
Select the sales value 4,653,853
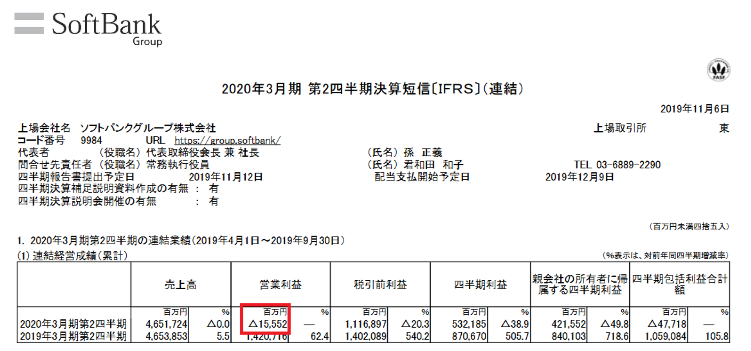point(166,337)
